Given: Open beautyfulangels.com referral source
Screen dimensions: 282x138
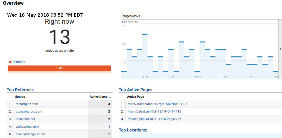Looking at the screenshot, I should point(30,134).
